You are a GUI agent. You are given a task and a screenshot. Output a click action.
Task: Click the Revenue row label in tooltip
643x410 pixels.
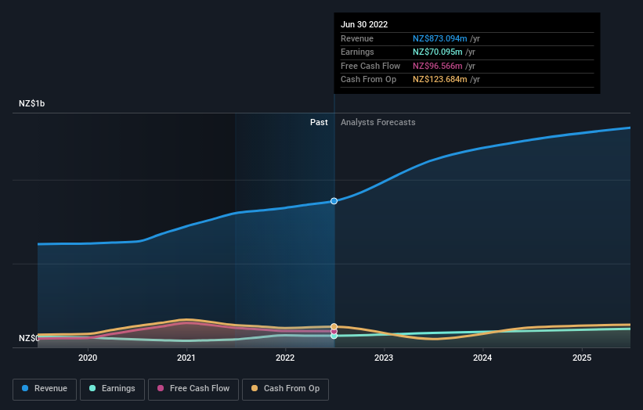(357, 38)
